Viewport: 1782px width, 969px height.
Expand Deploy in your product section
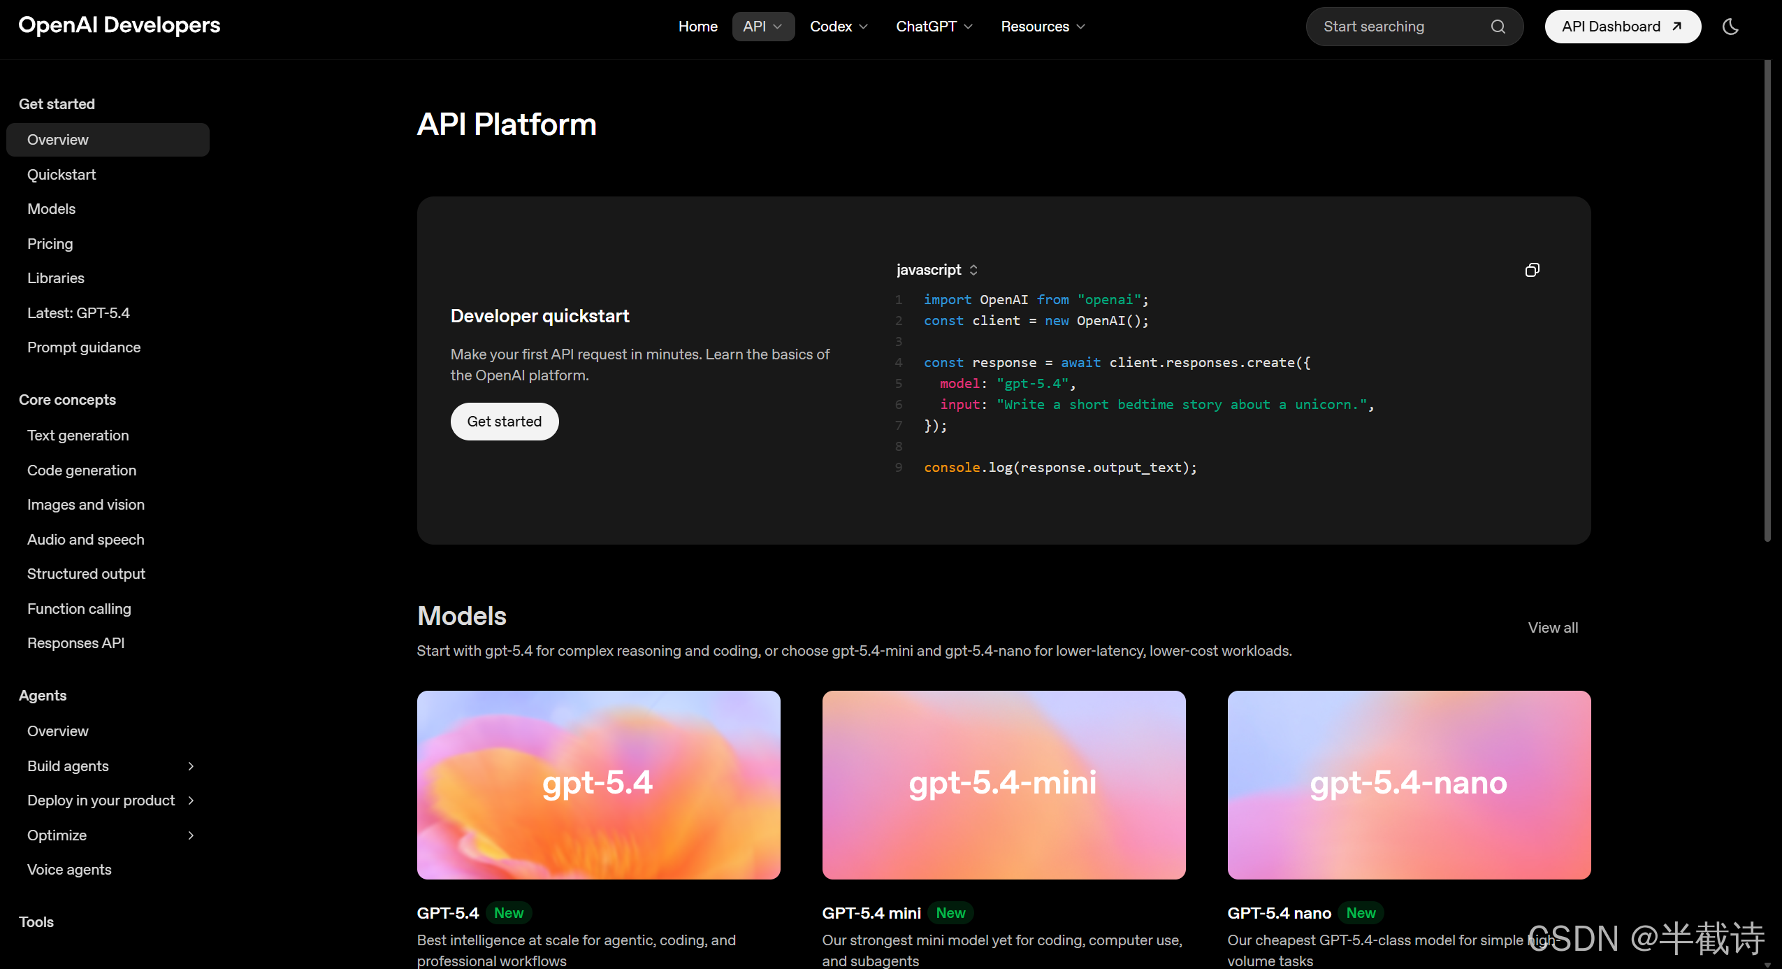pos(191,801)
